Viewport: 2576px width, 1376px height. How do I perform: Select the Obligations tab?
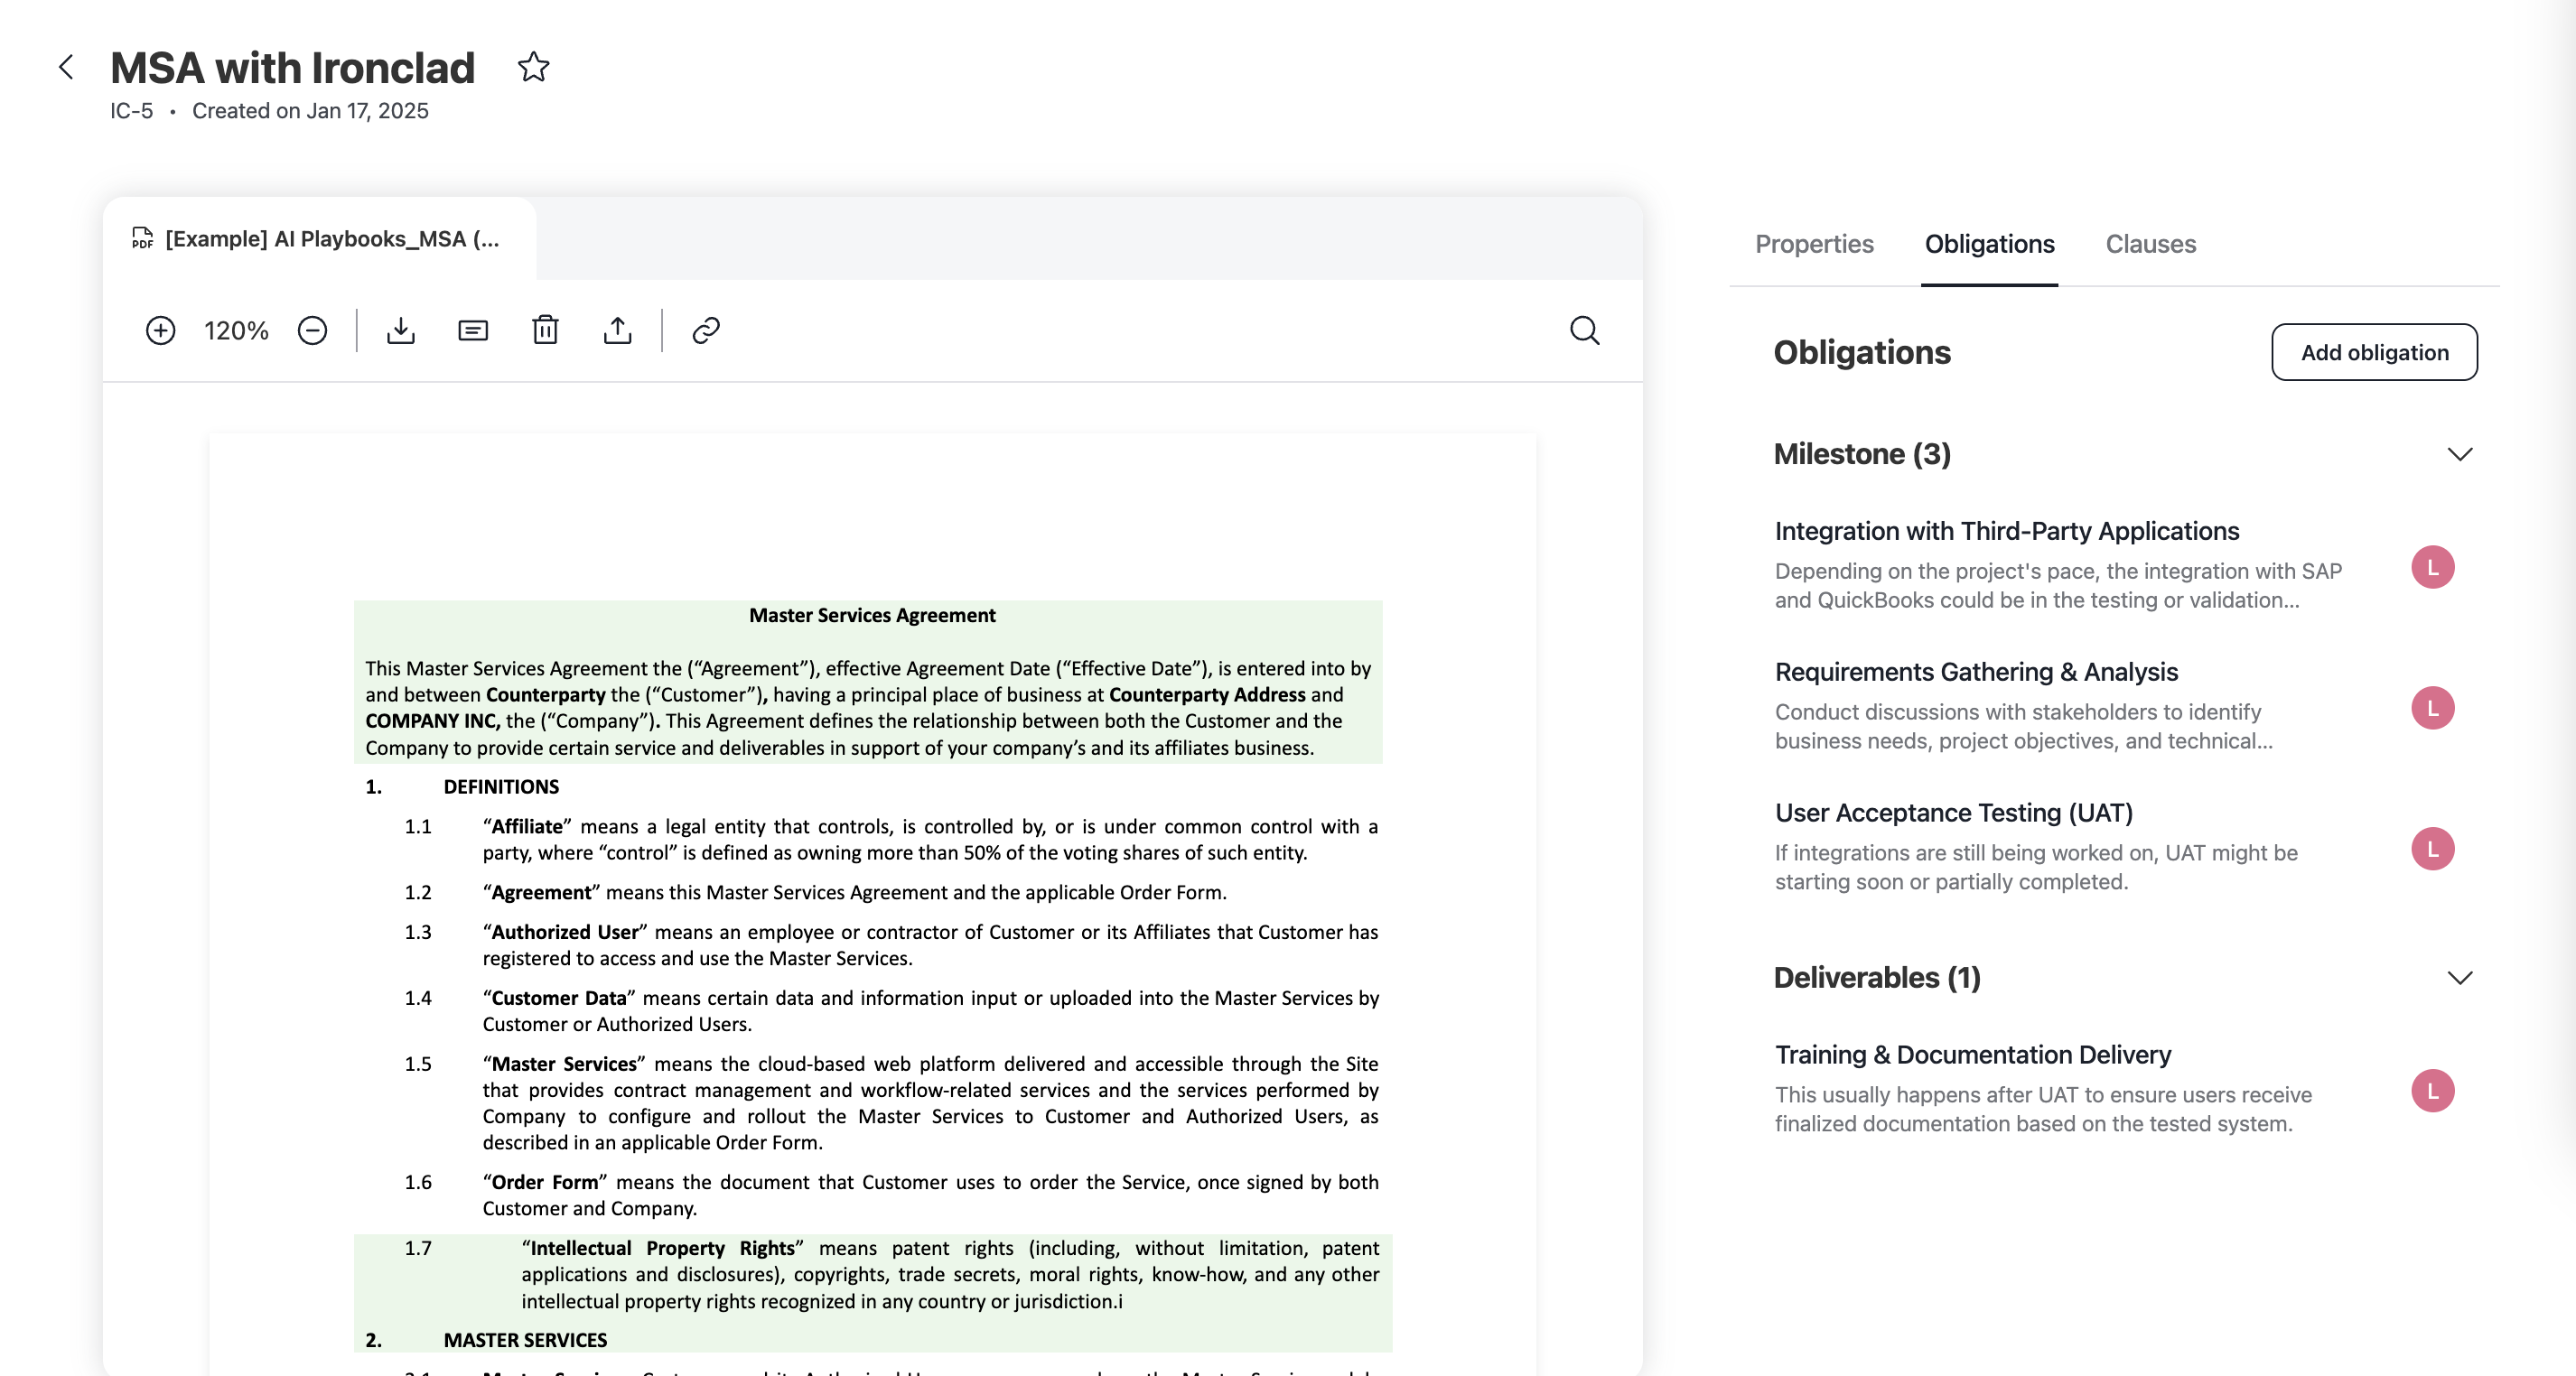[x=1989, y=244]
